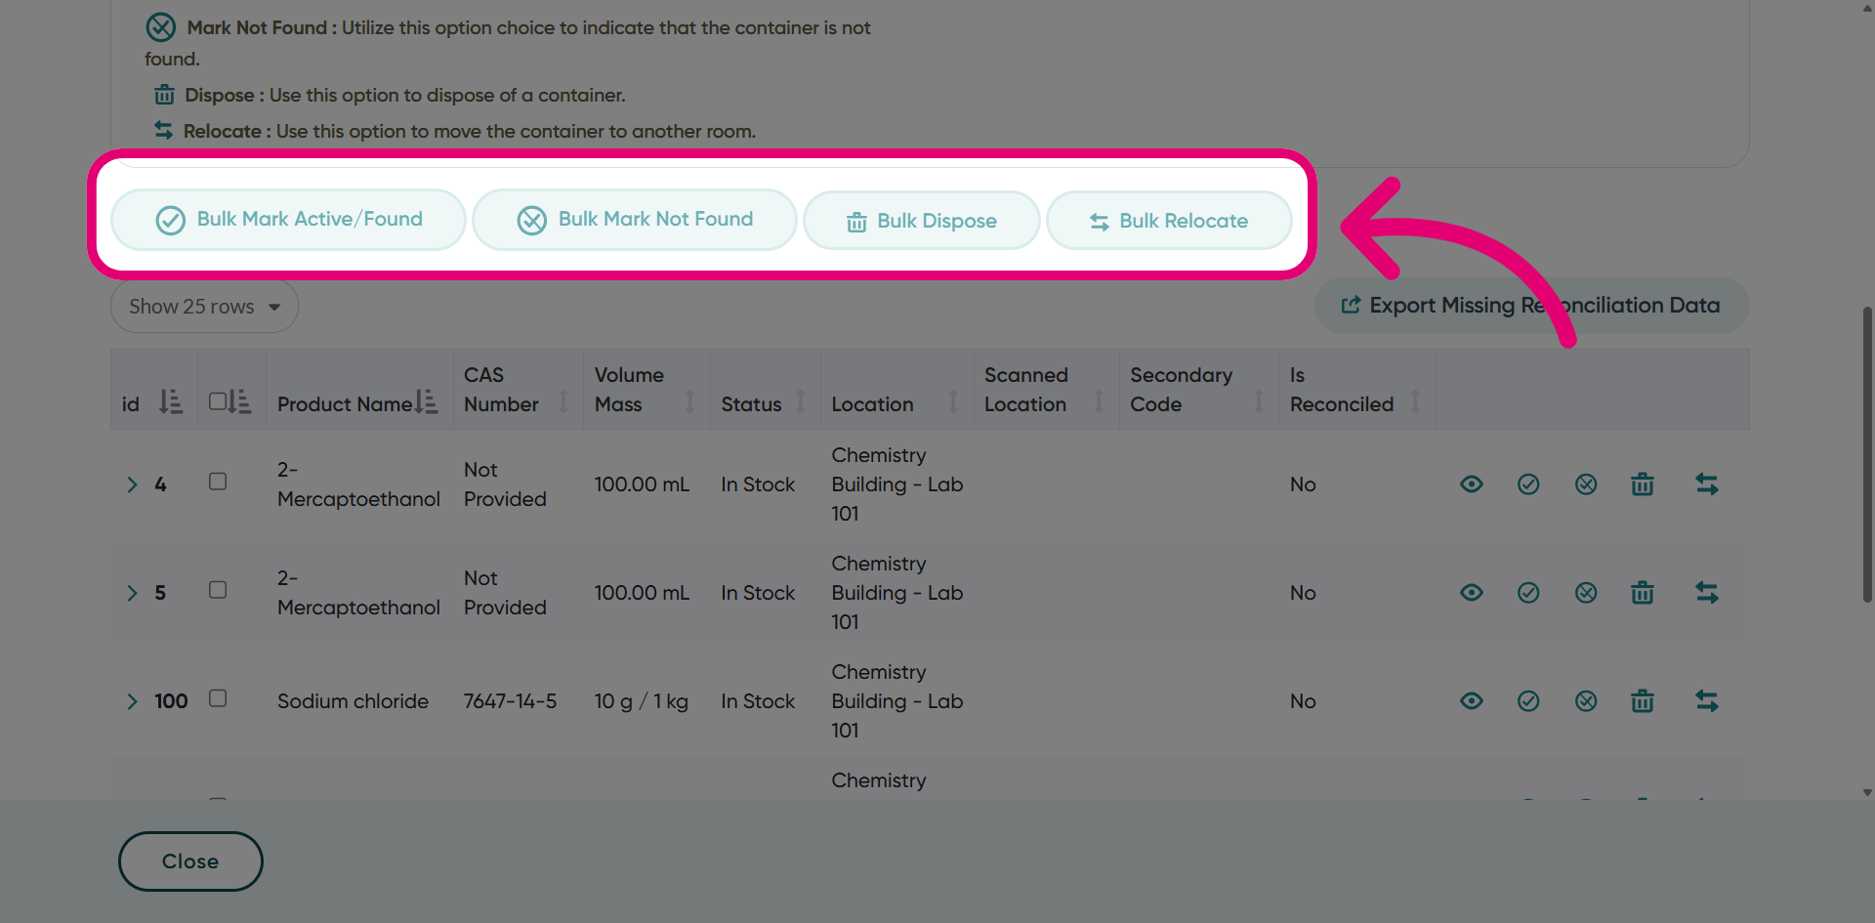The height and width of the screenshot is (923, 1875).
Task: Check the checkbox for row id 4
Action: pyautogui.click(x=218, y=482)
